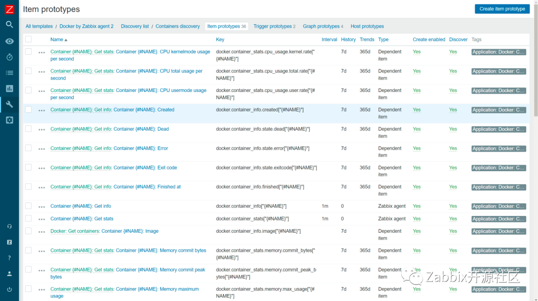This screenshot has height=301, width=538.
Task: Toggle Discover Yes for Exit code row
Action: (452, 168)
